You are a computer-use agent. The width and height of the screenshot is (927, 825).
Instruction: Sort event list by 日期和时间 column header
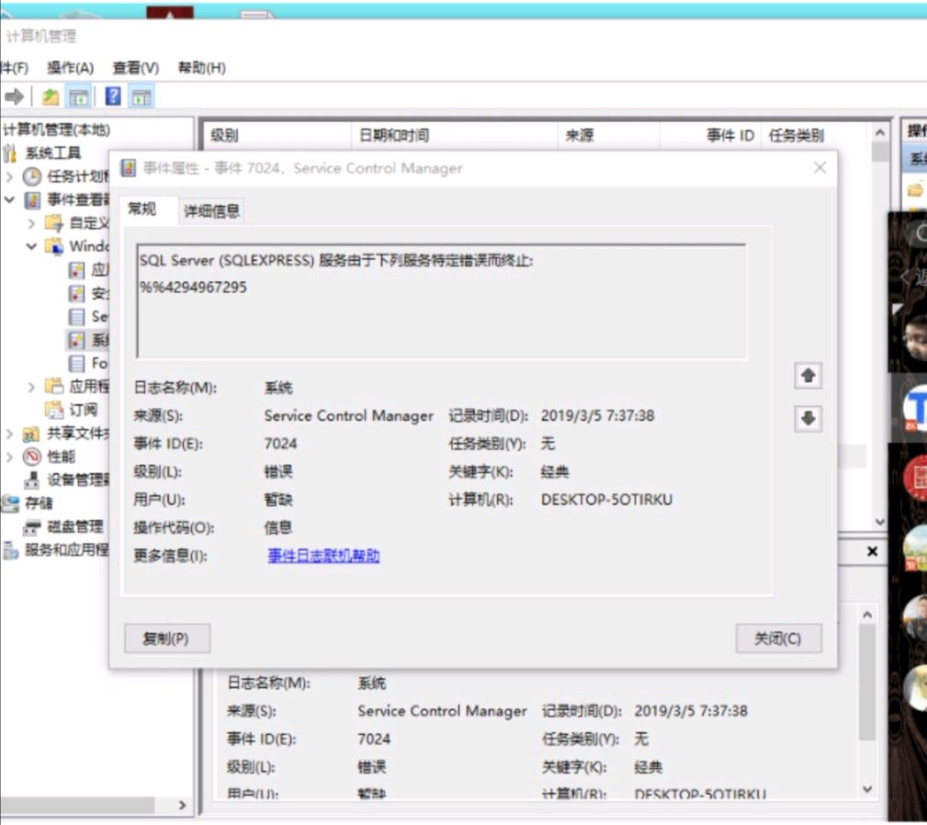pos(454,135)
